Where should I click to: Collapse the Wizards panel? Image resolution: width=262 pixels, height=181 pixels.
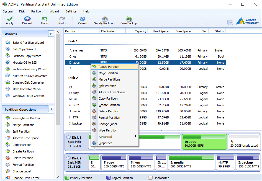point(51,34)
